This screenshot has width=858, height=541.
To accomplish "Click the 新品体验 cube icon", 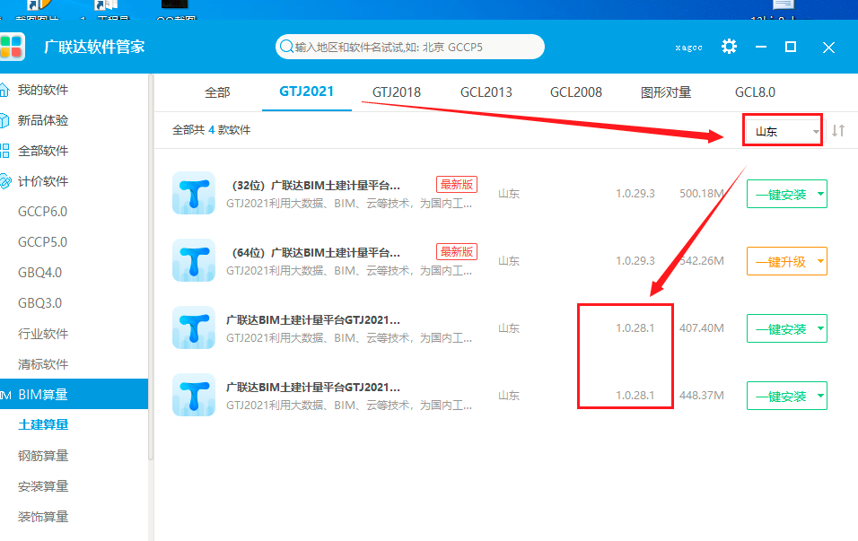I will pos(4,120).
